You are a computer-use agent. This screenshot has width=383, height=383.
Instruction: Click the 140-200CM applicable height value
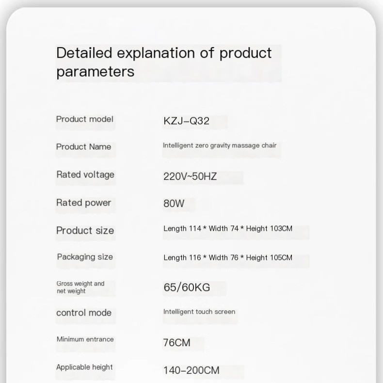click(191, 370)
